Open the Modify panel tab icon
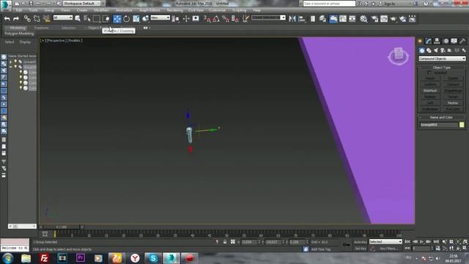 429,41
